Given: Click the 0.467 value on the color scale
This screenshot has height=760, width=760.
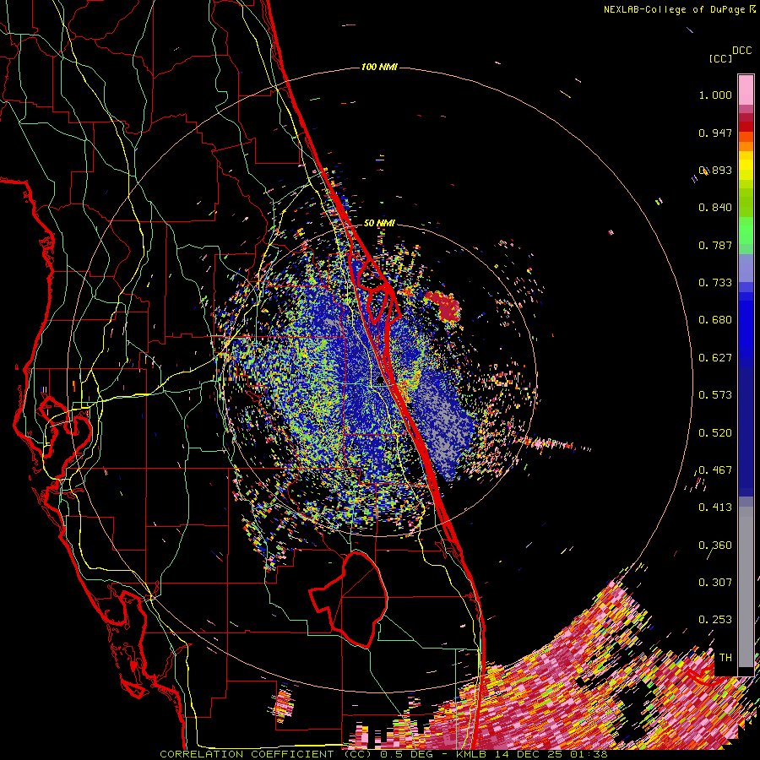Looking at the screenshot, I should click(715, 470).
